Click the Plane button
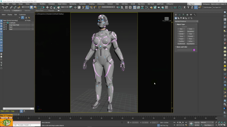 pyautogui.click(x=190, y=39)
